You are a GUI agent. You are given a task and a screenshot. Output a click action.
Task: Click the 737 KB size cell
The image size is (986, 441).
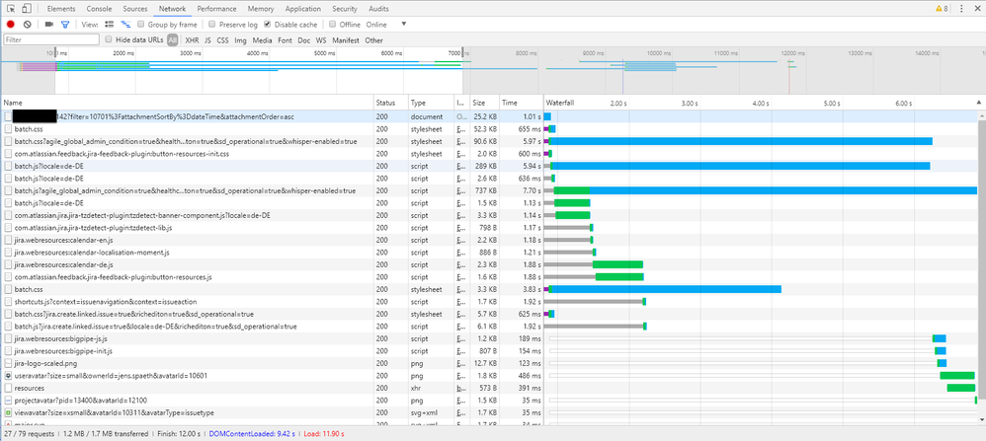point(484,190)
